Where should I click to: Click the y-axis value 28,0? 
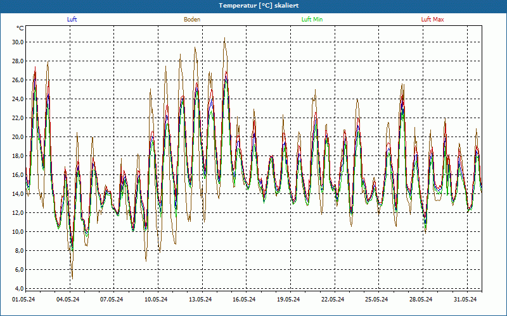coord(18,61)
